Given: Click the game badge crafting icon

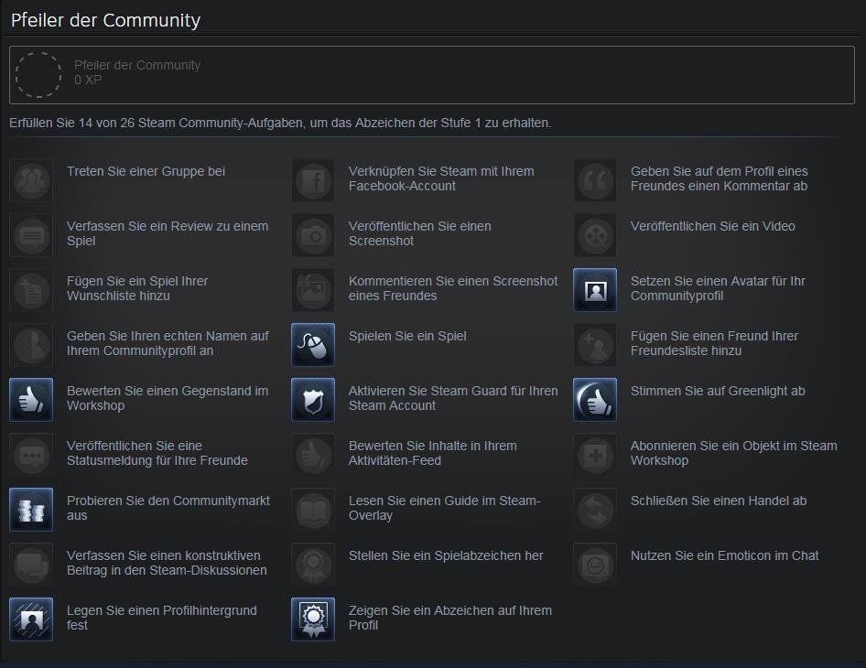Looking at the screenshot, I should coord(313,565).
